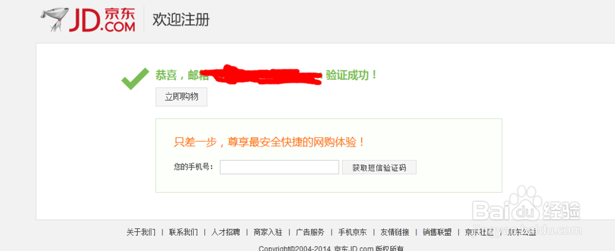The width and height of the screenshot is (615, 251).
Task: Open the 友情链接 footer link
Action: 395,232
